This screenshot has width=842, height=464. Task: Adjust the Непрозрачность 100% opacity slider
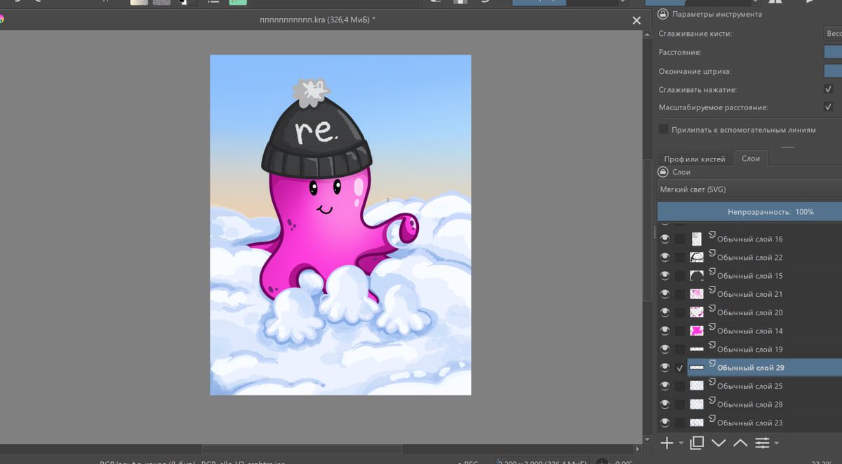749,211
